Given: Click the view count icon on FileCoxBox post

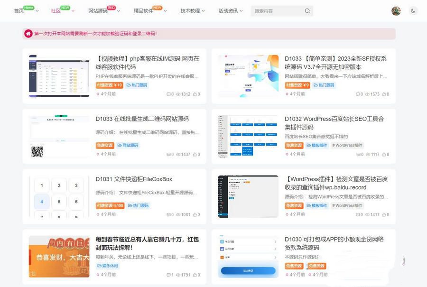Looking at the screenshot, I should click(179, 214).
